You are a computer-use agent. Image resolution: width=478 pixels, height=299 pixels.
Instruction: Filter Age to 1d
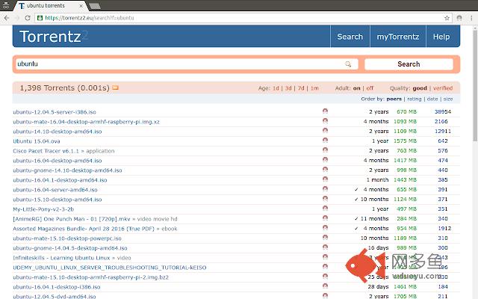276,88
